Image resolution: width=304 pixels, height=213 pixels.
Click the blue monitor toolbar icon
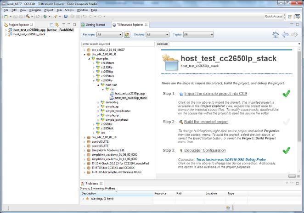pos(66,17)
